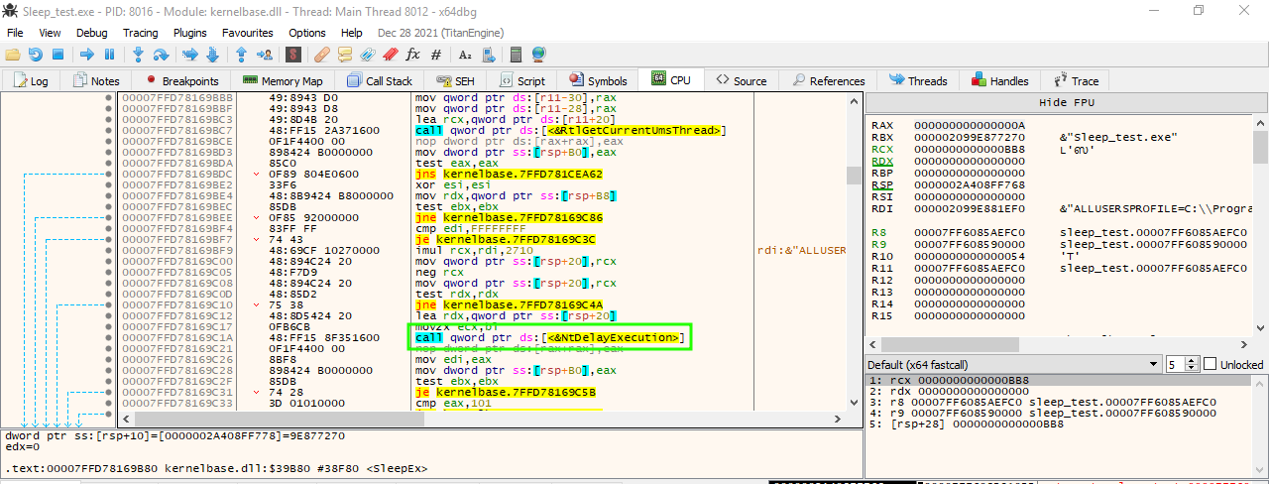
Task: Click the Execute till return icon
Action: (241, 54)
